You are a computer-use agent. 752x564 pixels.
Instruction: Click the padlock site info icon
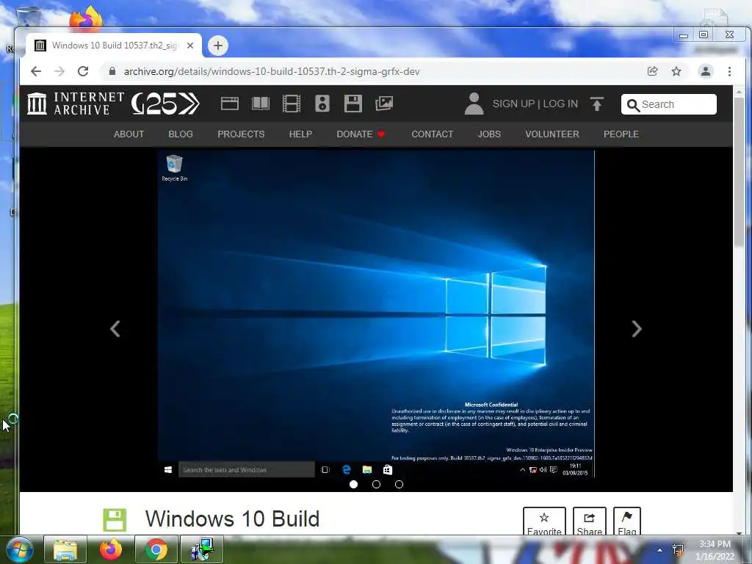tap(112, 71)
